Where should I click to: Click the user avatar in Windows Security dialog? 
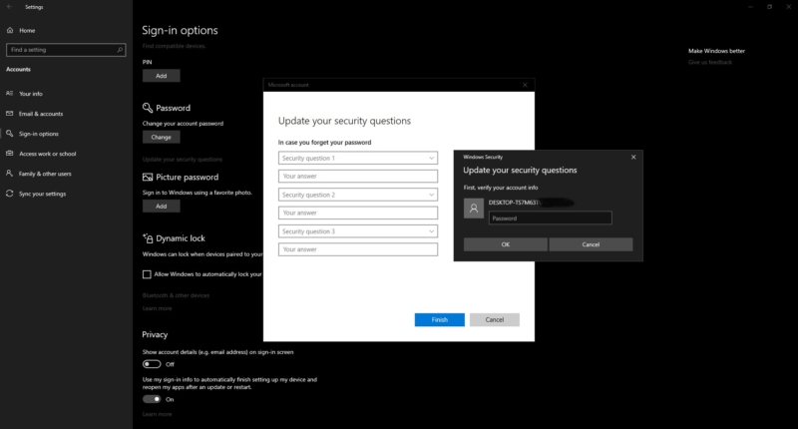pos(473,209)
